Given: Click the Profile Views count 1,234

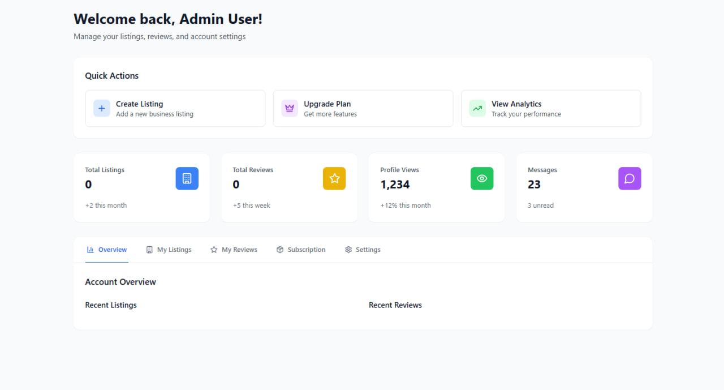Looking at the screenshot, I should [x=395, y=185].
